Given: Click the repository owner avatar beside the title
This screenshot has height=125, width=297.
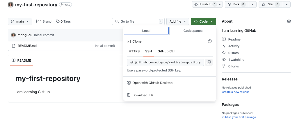Looking at the screenshot, I should (x=10, y=5).
